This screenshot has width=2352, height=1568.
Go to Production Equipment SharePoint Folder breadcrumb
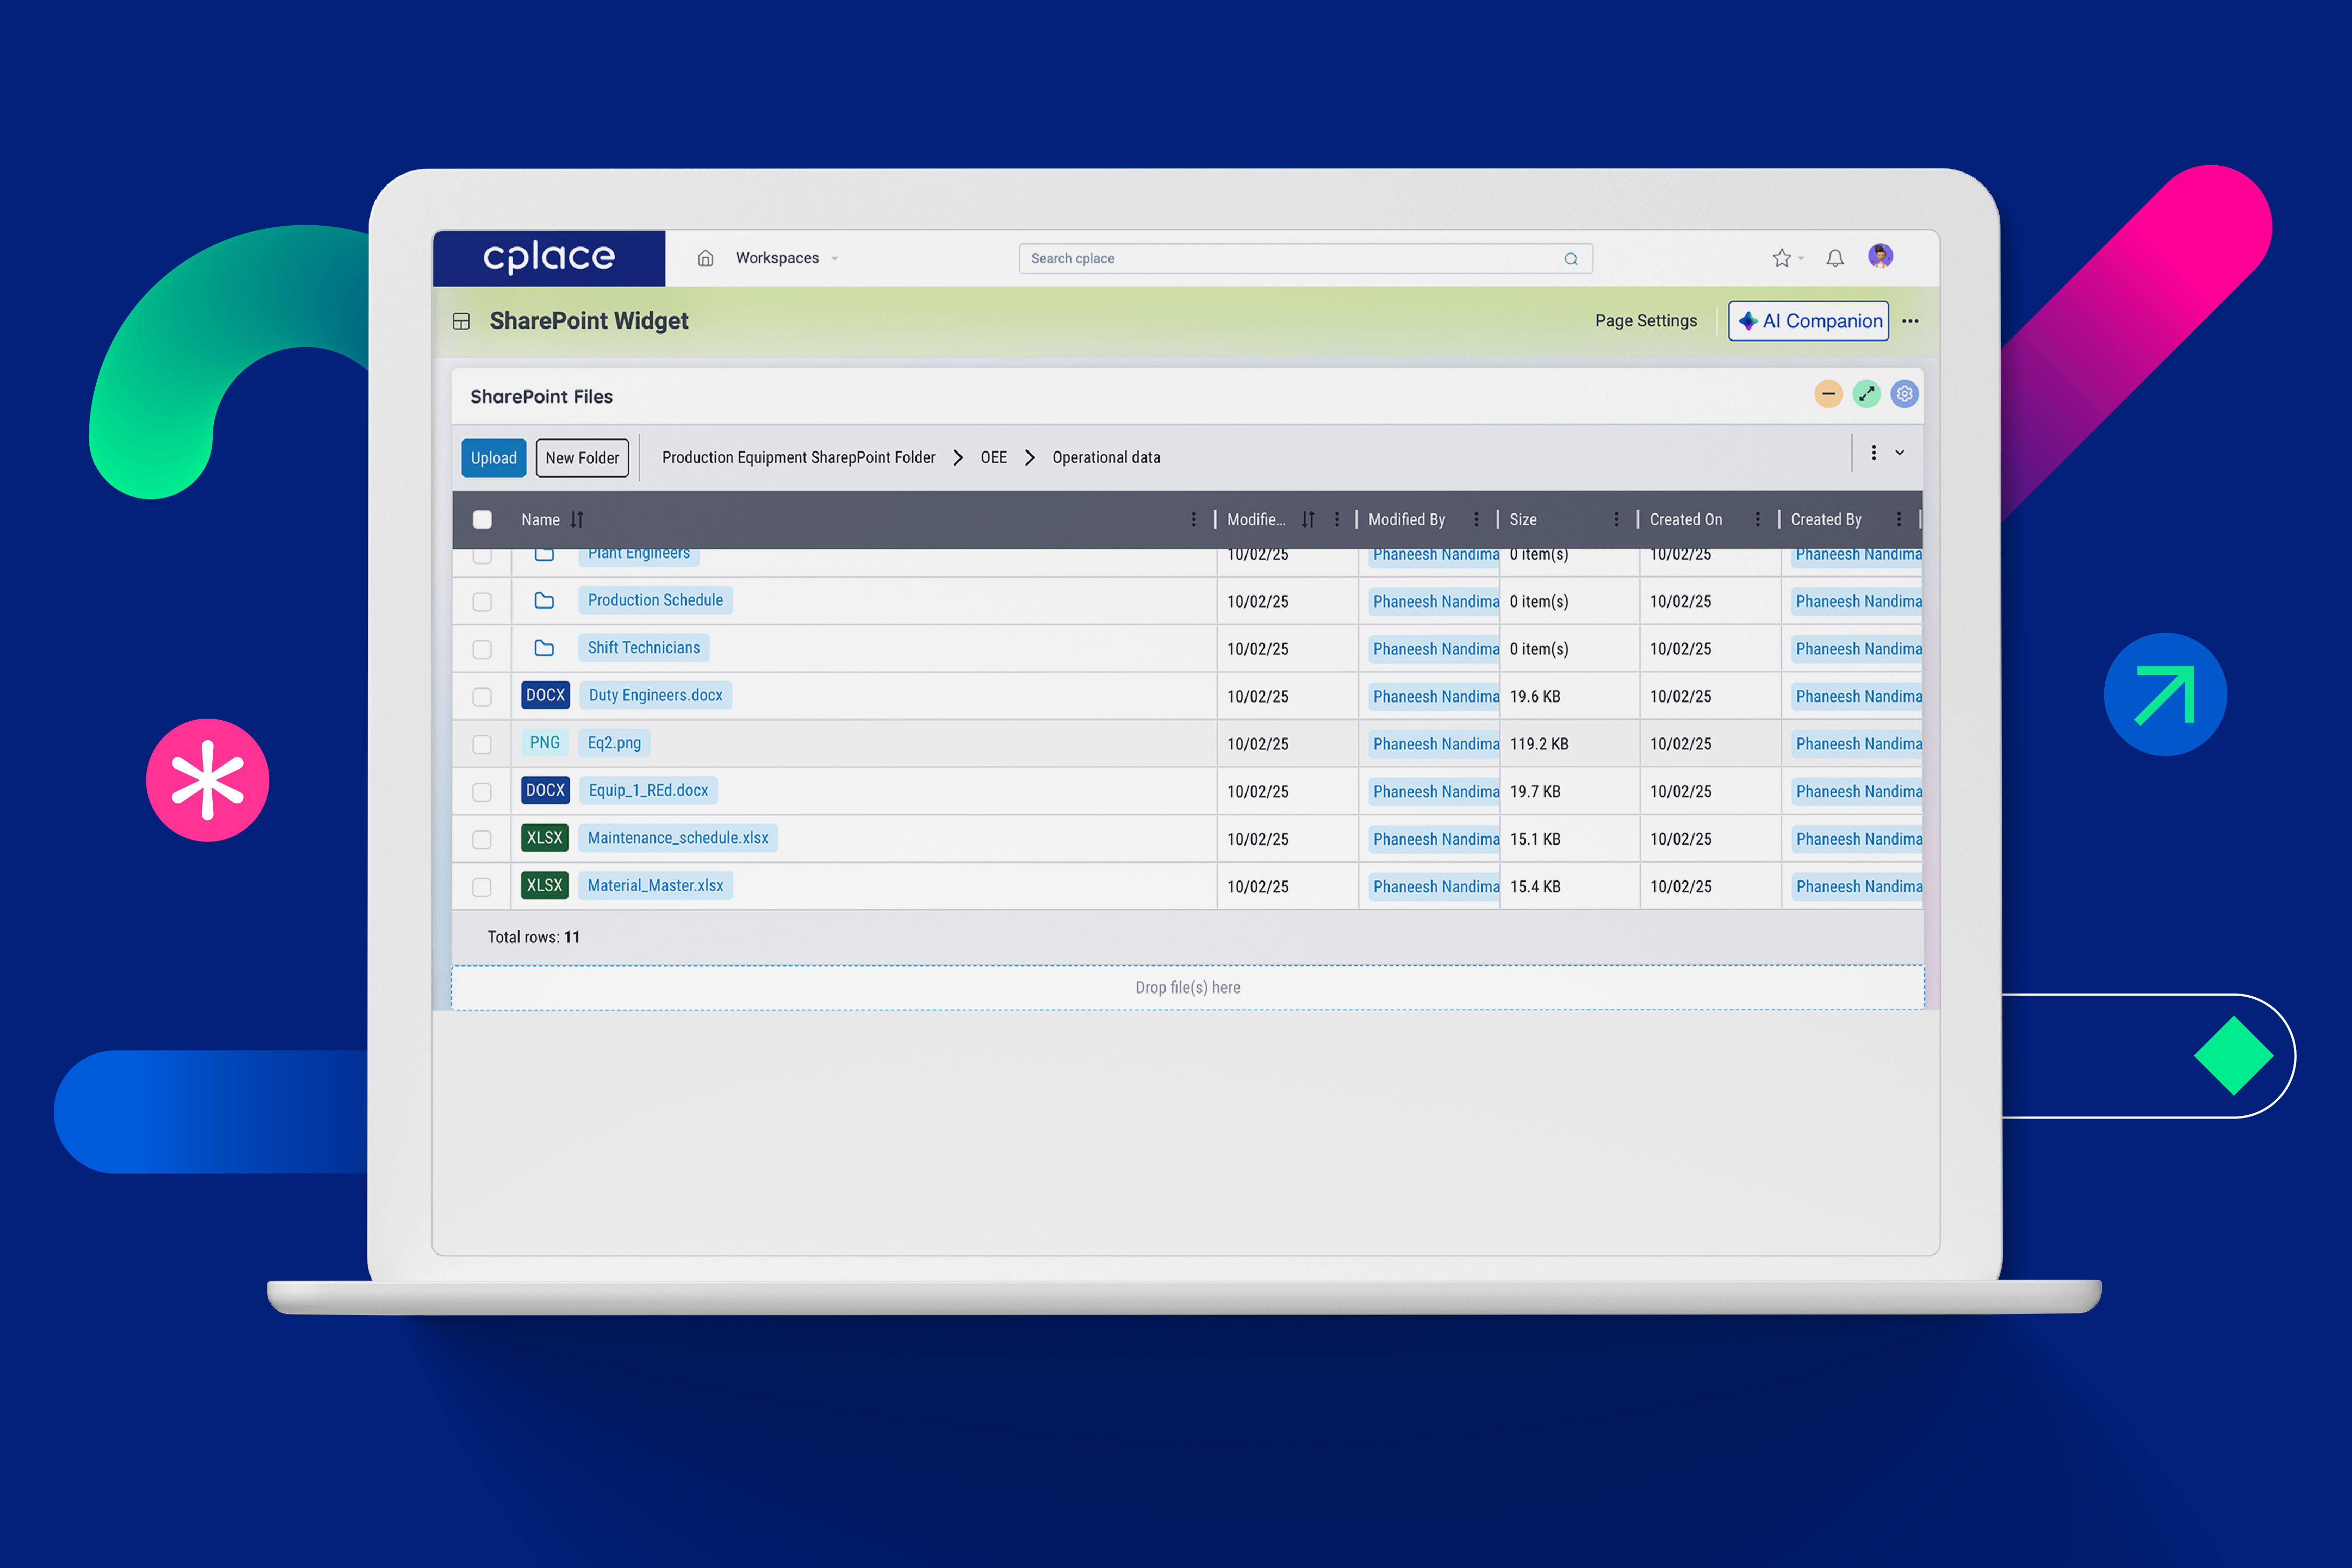tap(799, 458)
